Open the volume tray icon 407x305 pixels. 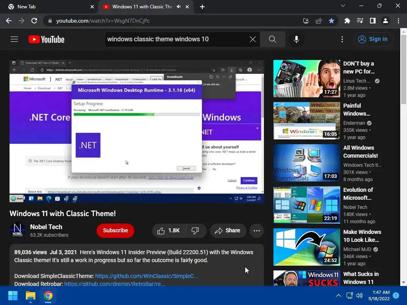359,295
